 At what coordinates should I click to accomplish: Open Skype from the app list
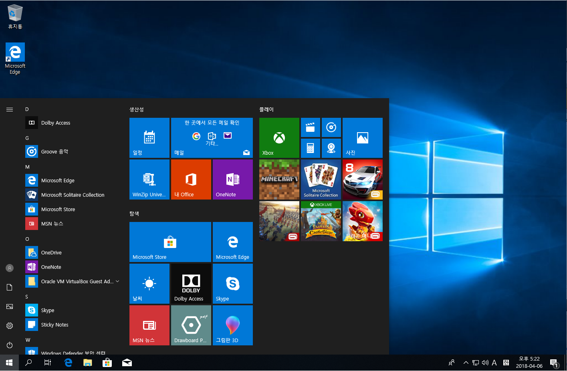point(73,311)
